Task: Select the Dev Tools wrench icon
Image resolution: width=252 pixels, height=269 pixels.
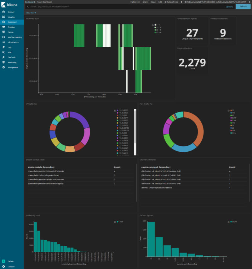Action: click(3, 57)
